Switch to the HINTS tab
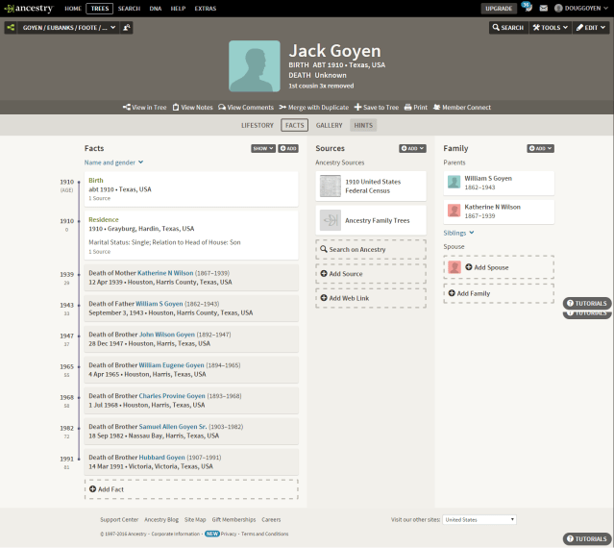The width and height of the screenshot is (614, 548). click(x=363, y=125)
